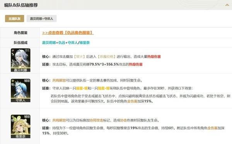Click the 维里奈 name caption under portrait
232x144 pixels.
20,136
